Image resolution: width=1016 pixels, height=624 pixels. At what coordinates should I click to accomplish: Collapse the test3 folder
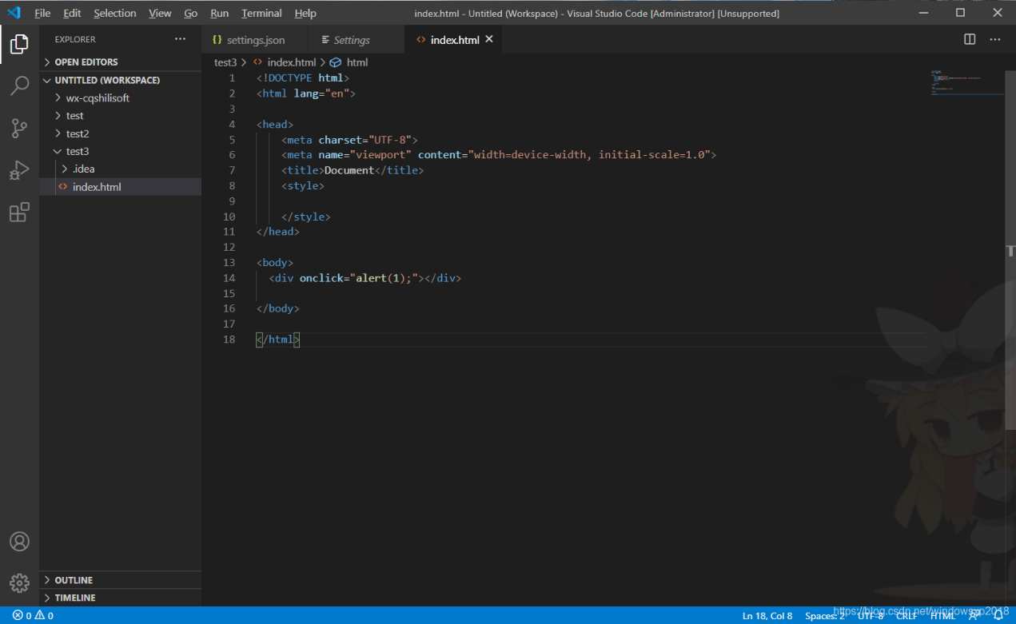click(x=78, y=151)
